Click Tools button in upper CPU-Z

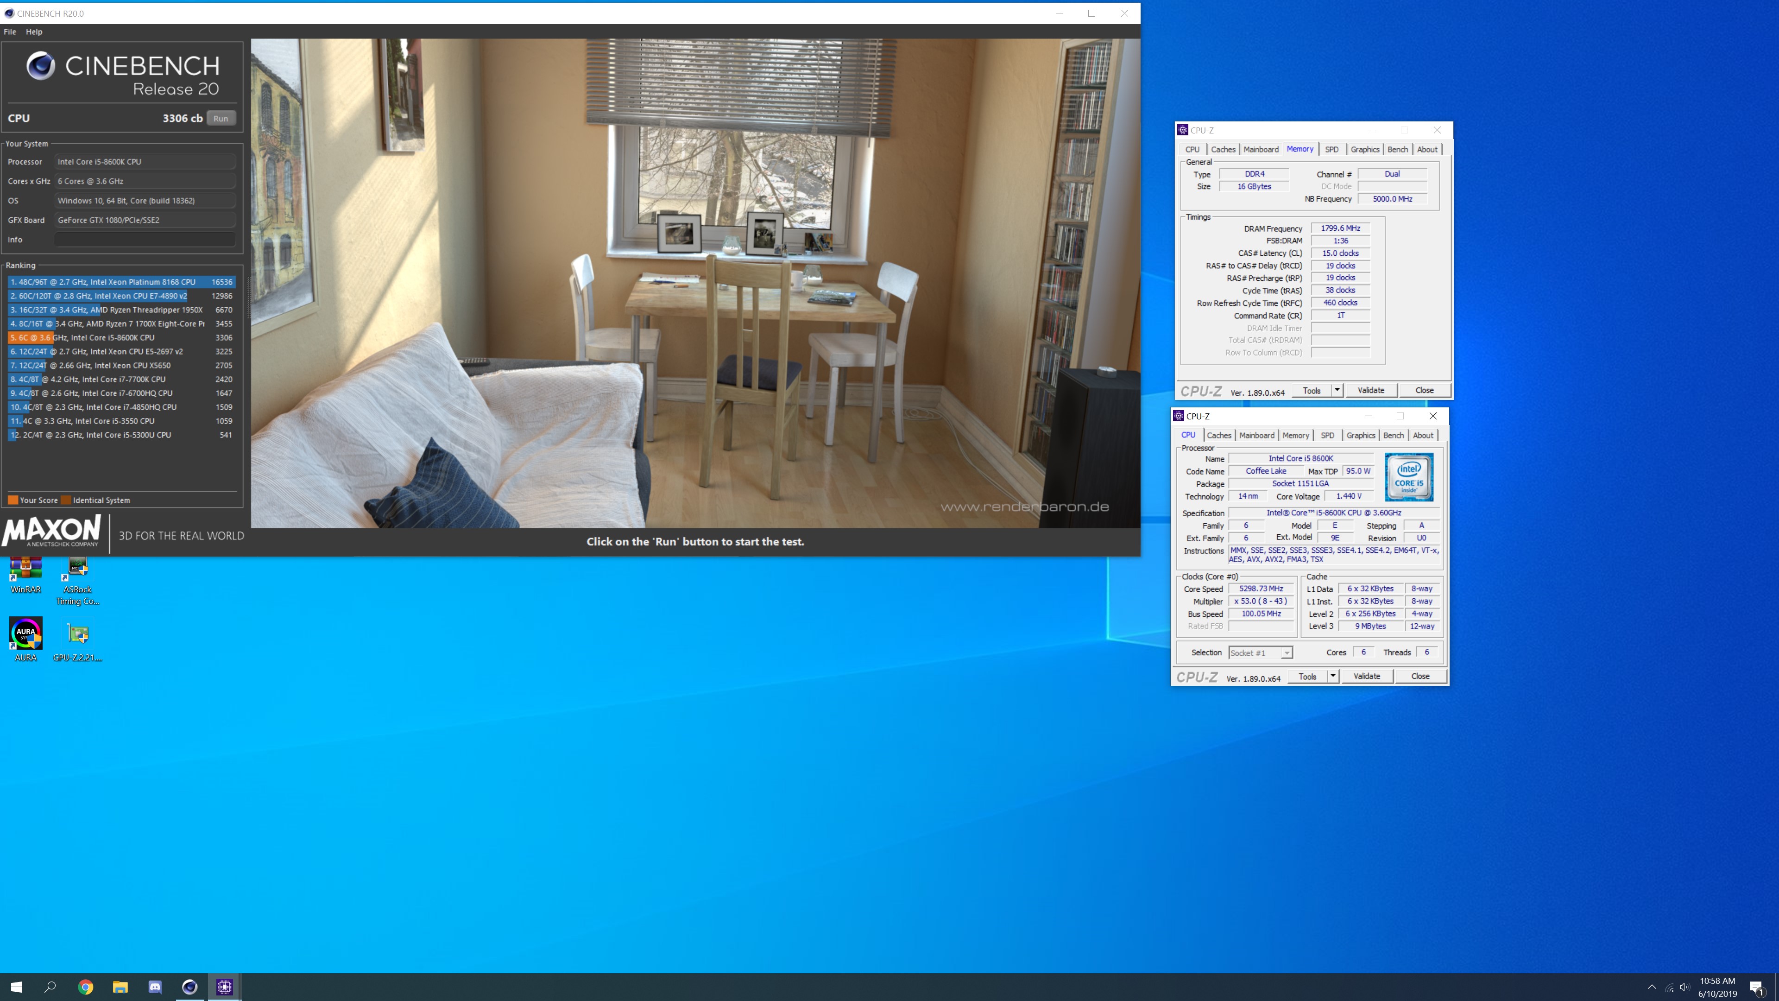coord(1312,390)
